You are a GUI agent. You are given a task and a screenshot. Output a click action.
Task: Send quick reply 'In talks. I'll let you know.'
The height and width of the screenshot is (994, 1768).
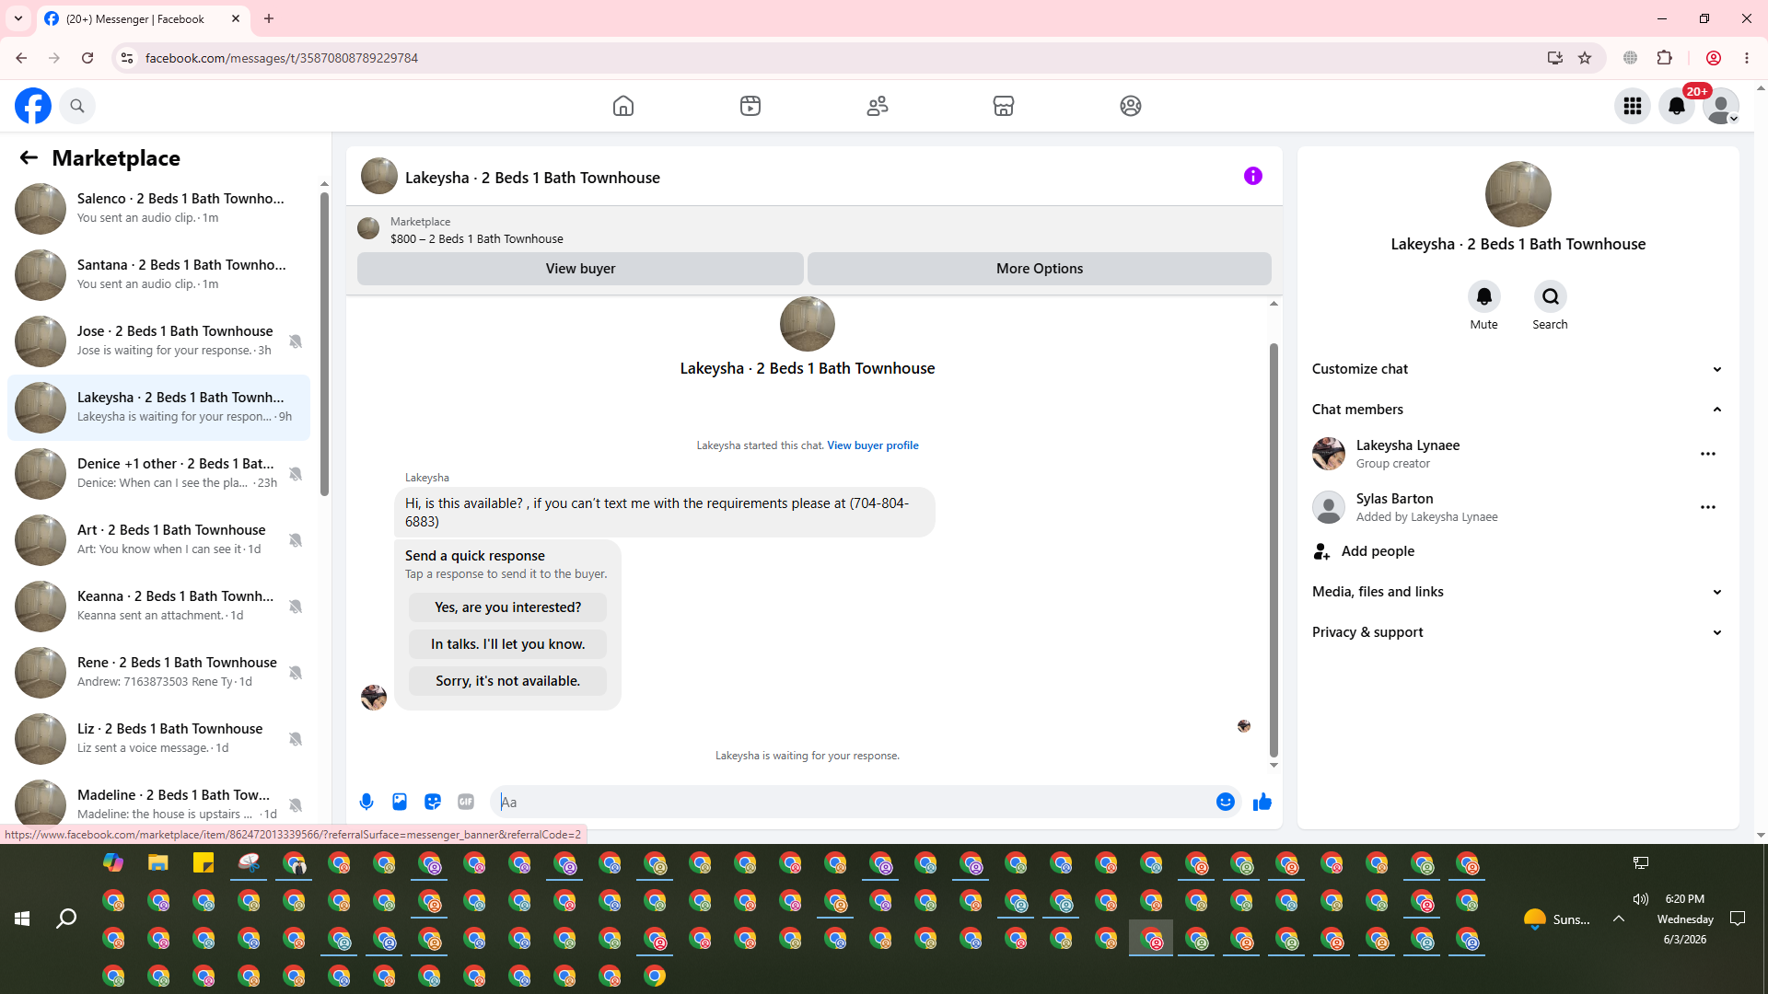508,644
